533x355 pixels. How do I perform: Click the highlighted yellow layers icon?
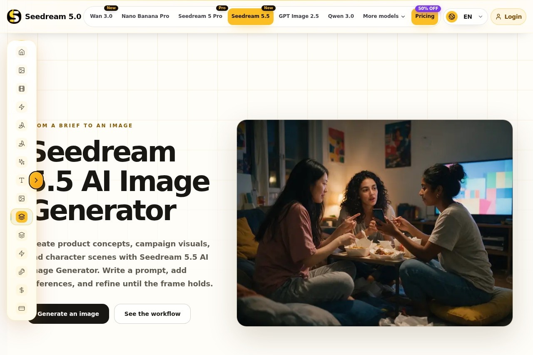(22, 217)
